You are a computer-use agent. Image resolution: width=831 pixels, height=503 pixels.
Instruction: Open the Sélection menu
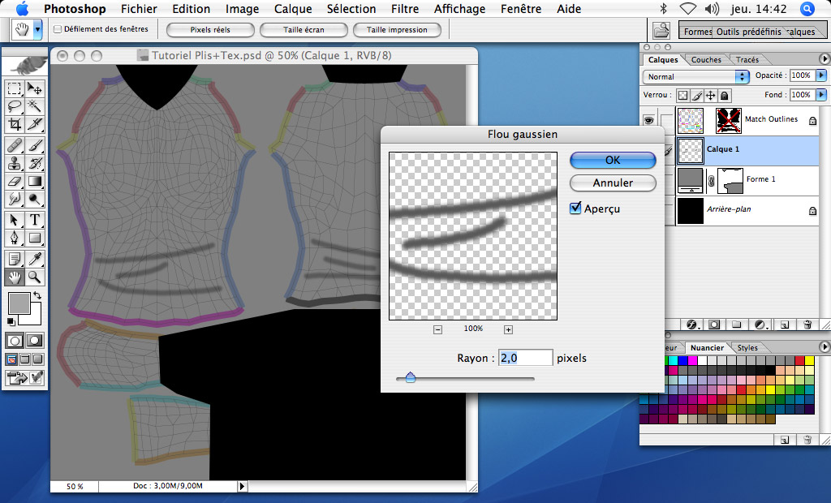[x=351, y=9]
